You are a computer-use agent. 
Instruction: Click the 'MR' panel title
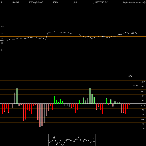pos(130,76)
